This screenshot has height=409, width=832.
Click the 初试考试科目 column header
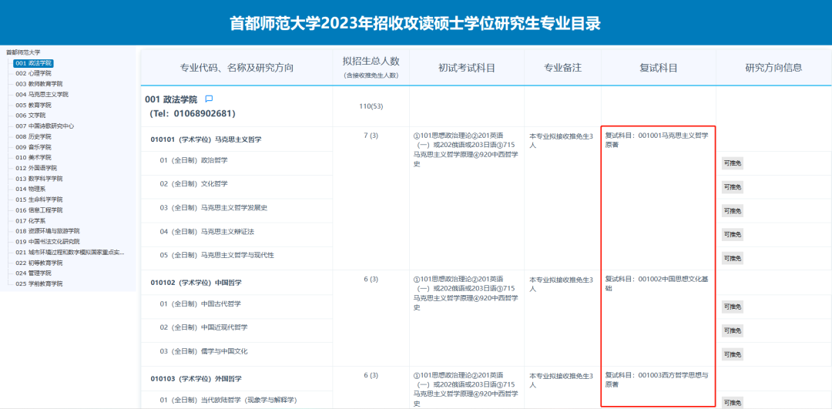point(466,68)
